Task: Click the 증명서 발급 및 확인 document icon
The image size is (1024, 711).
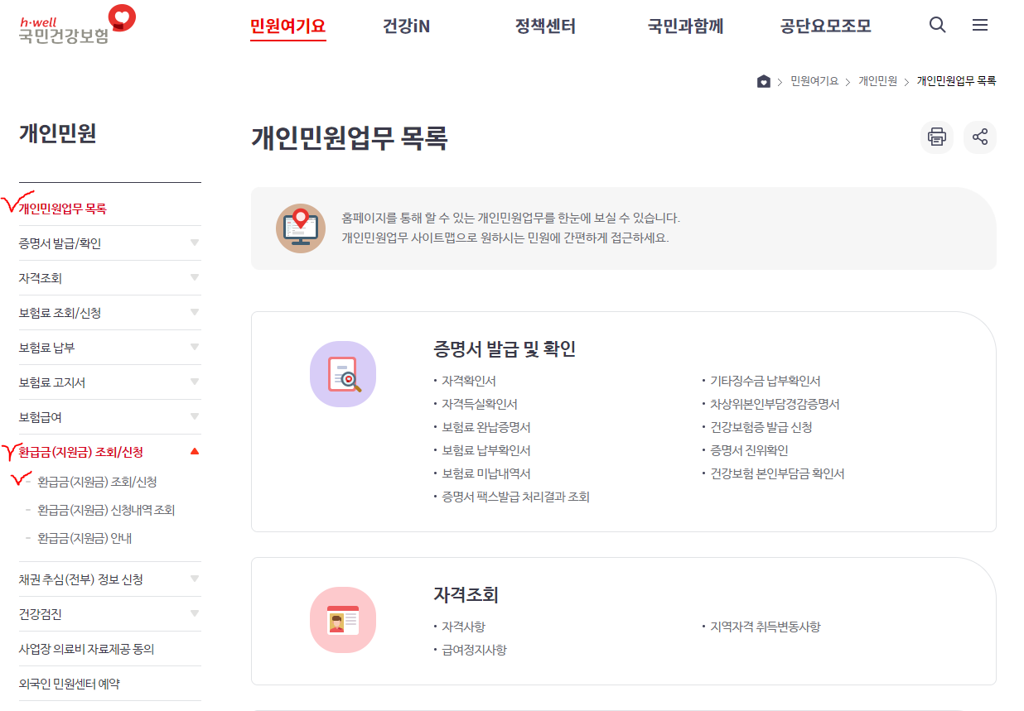Action: pos(343,374)
